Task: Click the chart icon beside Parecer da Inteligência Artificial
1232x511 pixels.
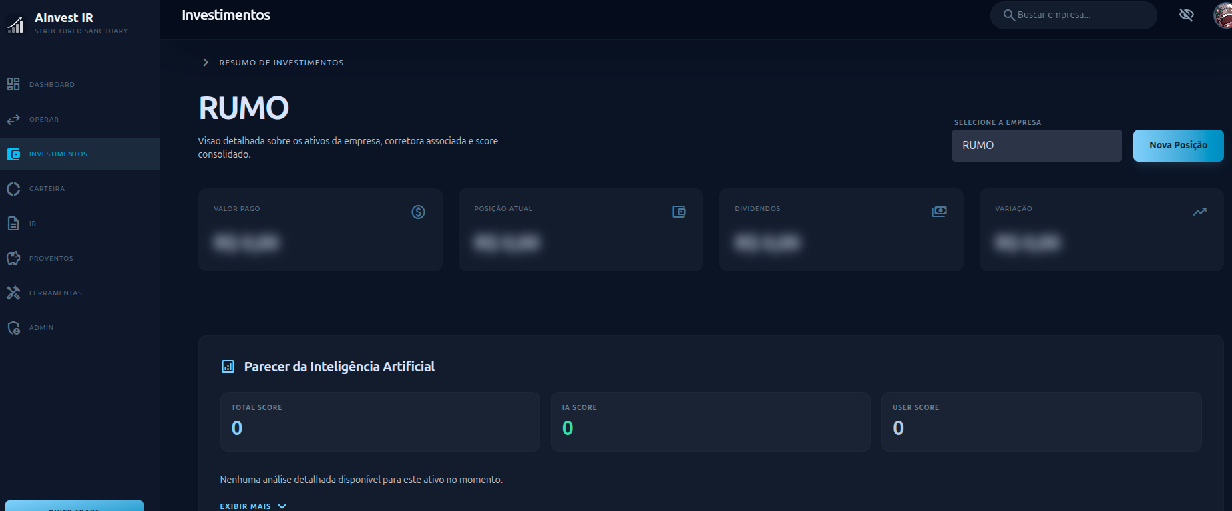Action: pos(228,366)
